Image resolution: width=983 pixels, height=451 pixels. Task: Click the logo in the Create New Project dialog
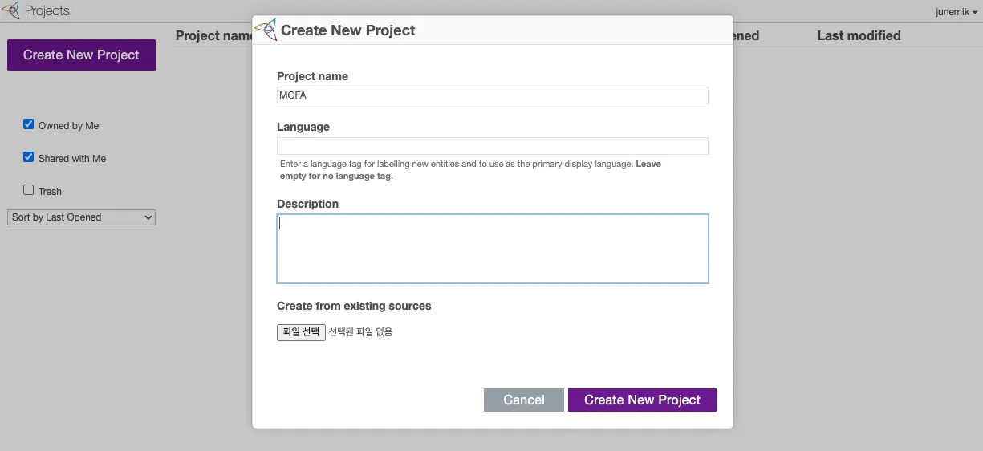[266, 30]
